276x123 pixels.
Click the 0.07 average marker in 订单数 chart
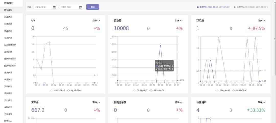(x=262, y=81)
